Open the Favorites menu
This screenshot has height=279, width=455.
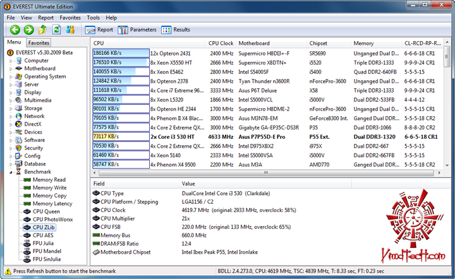click(x=70, y=18)
